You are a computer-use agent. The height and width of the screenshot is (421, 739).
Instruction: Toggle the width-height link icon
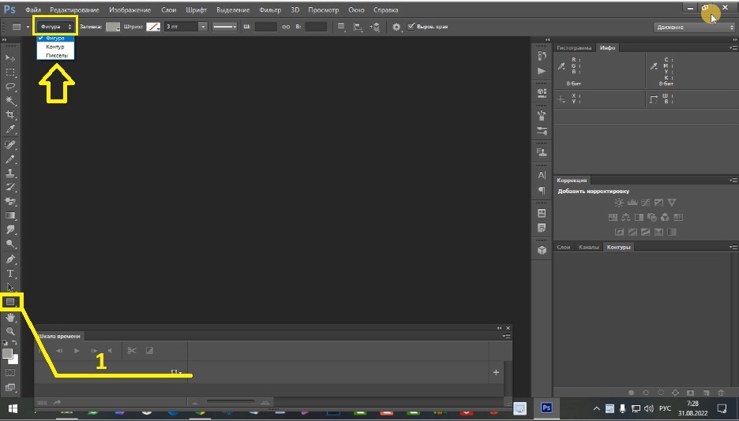point(286,27)
